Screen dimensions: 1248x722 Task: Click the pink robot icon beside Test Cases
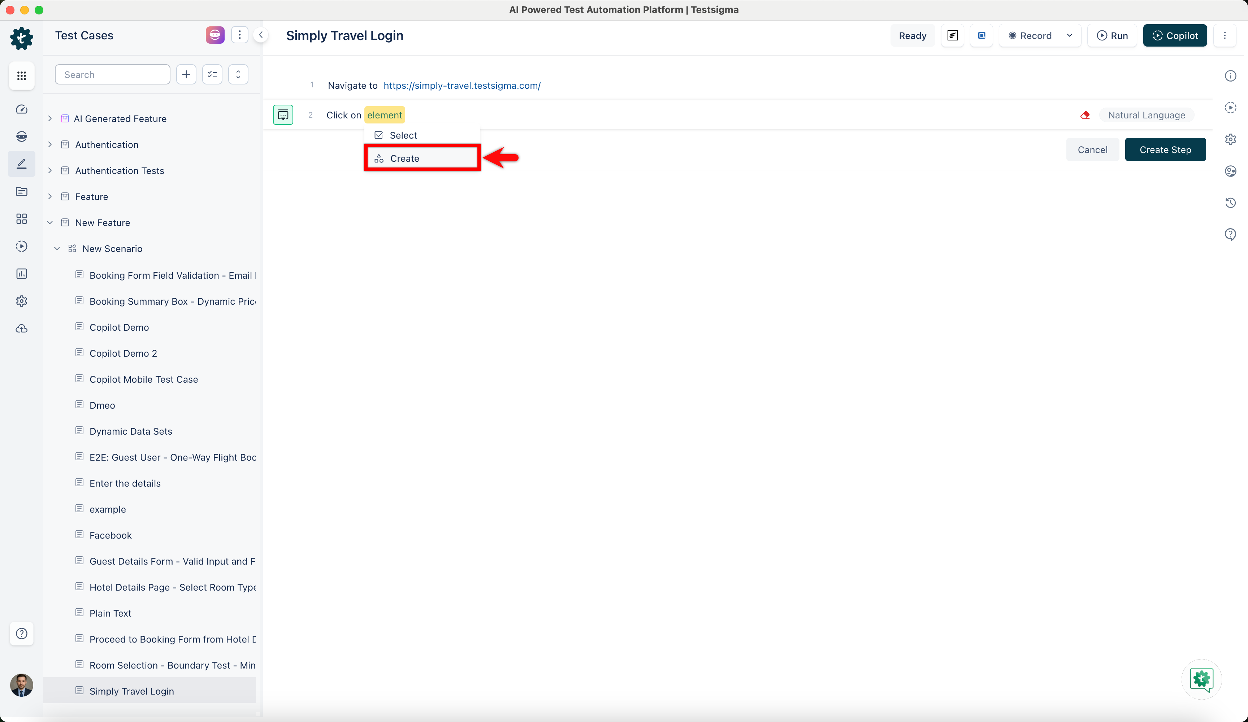[x=215, y=35]
